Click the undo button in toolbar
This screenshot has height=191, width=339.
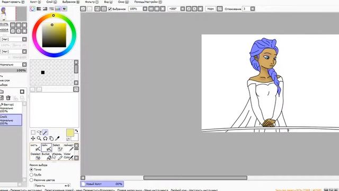(x=83, y=9)
